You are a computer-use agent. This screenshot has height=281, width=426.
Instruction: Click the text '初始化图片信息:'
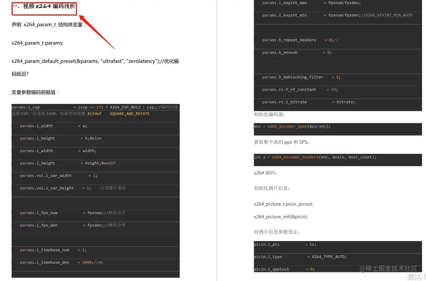tap(272, 188)
